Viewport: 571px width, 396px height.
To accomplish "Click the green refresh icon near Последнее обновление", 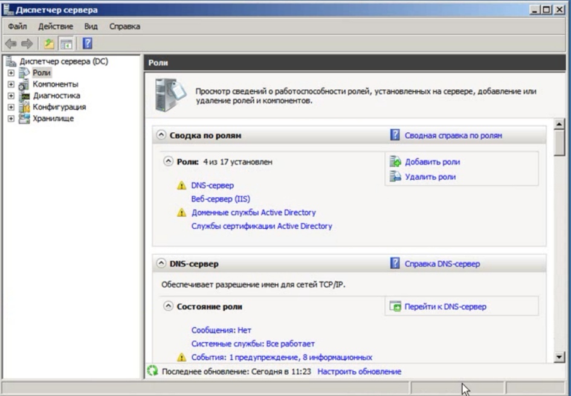I will point(153,371).
